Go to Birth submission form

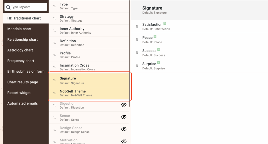point(26,71)
